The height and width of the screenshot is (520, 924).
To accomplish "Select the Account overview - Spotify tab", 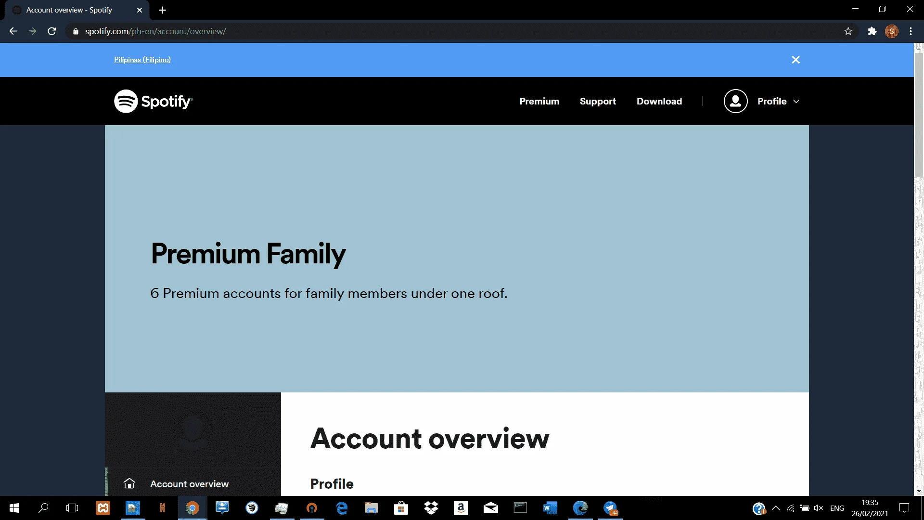I will tap(77, 10).
